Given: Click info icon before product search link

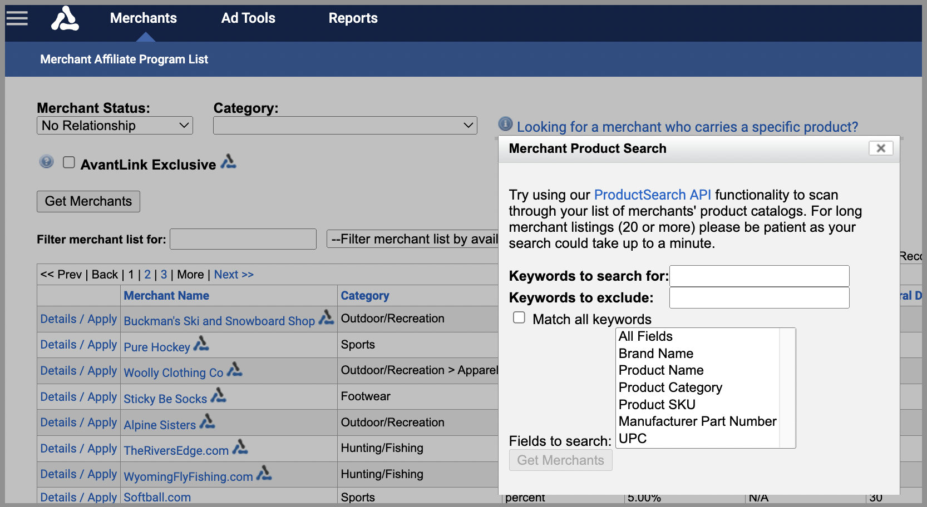Looking at the screenshot, I should coord(505,124).
